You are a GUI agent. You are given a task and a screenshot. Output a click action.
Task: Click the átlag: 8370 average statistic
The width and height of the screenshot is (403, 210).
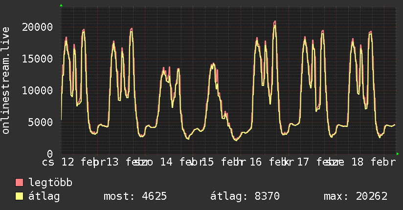point(245,197)
